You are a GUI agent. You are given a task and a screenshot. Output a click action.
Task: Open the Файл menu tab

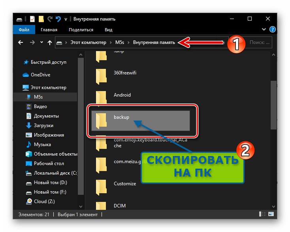[x=24, y=30]
